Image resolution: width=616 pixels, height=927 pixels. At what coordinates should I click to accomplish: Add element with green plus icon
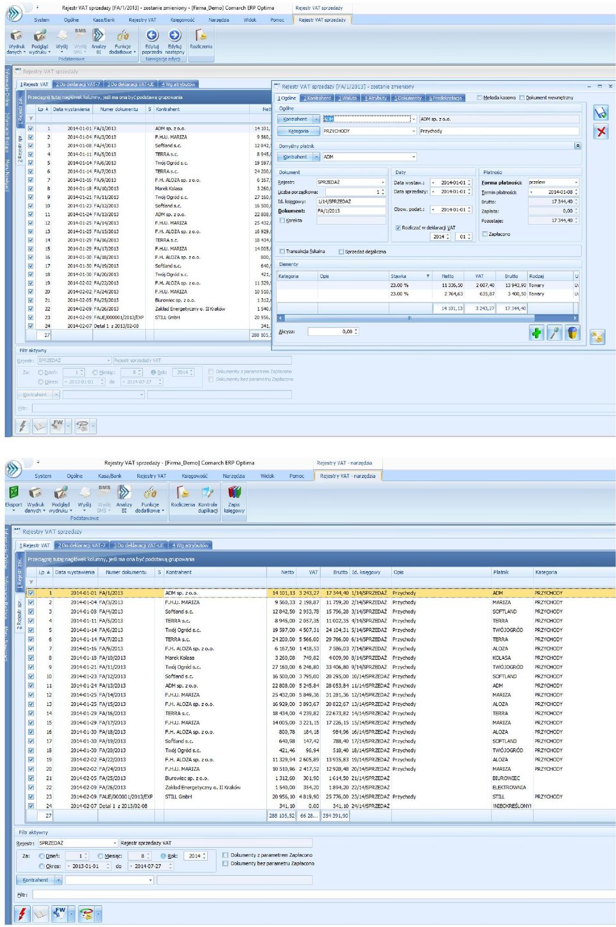coord(536,332)
